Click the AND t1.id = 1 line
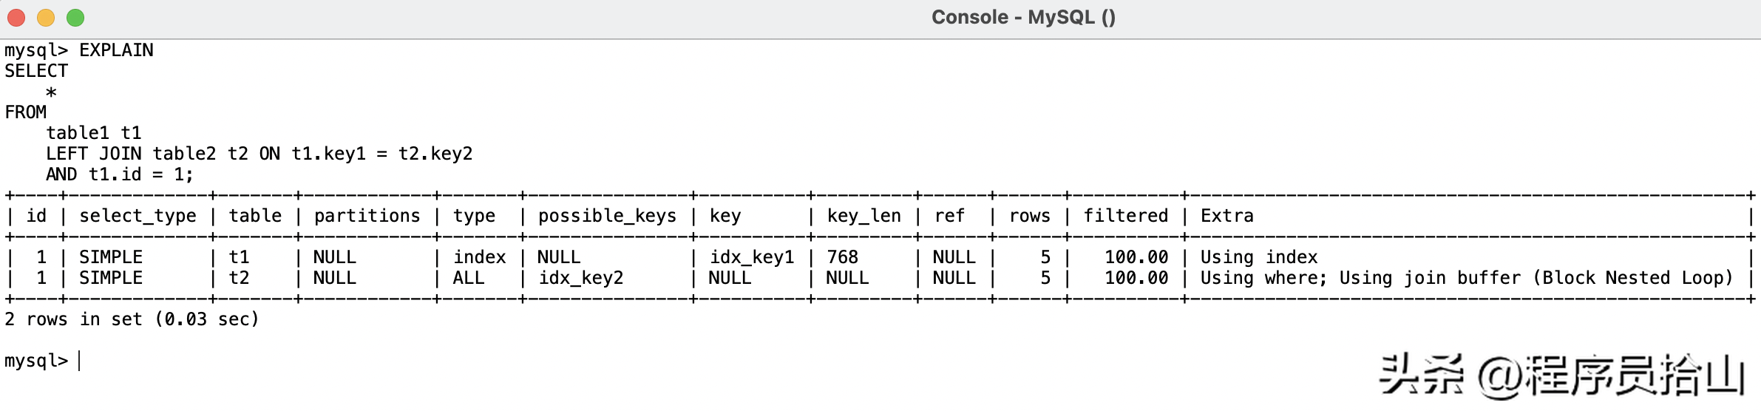The image size is (1761, 411). click(120, 174)
